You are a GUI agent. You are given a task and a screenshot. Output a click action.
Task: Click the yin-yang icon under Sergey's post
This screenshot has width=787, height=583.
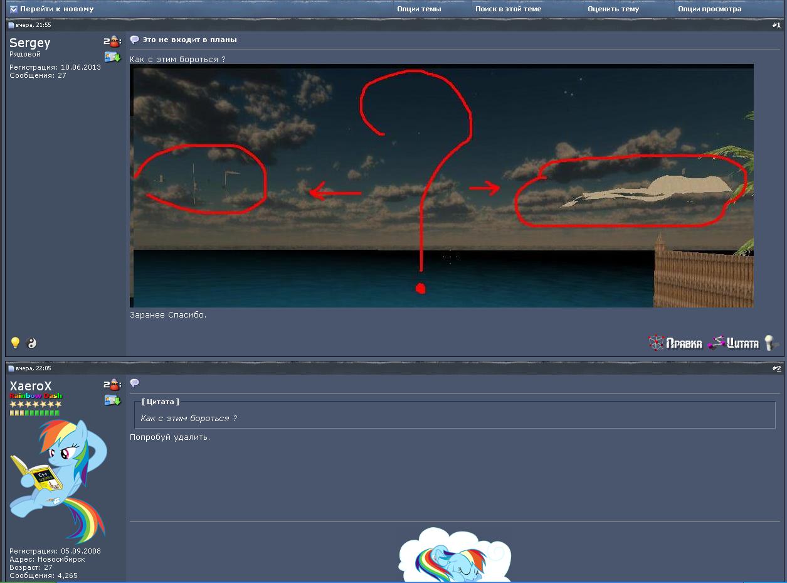(x=33, y=343)
